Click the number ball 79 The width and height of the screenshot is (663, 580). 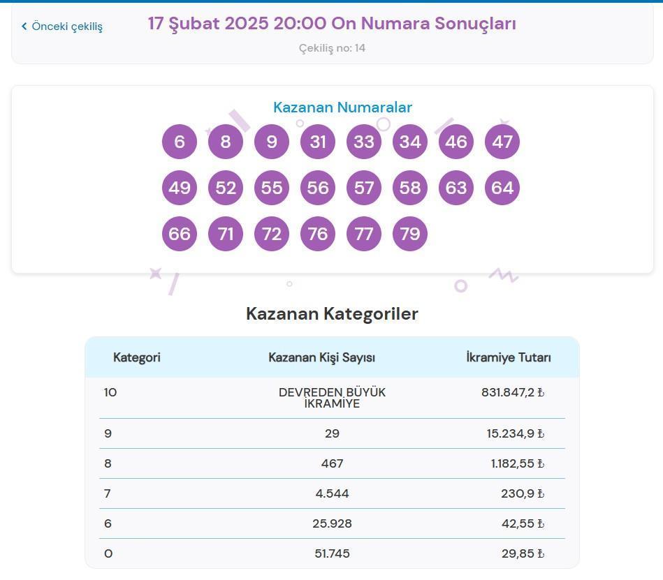tap(410, 234)
